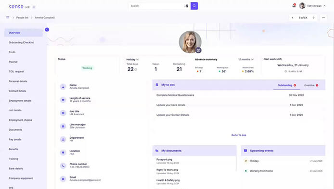Collapse the sidebar with the circular arrow
Image resolution: width=334 pixels, height=189 pixels.
coord(47,30)
